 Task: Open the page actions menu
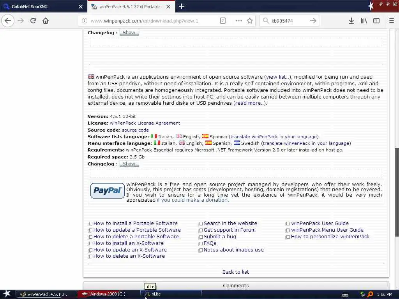(239, 21)
